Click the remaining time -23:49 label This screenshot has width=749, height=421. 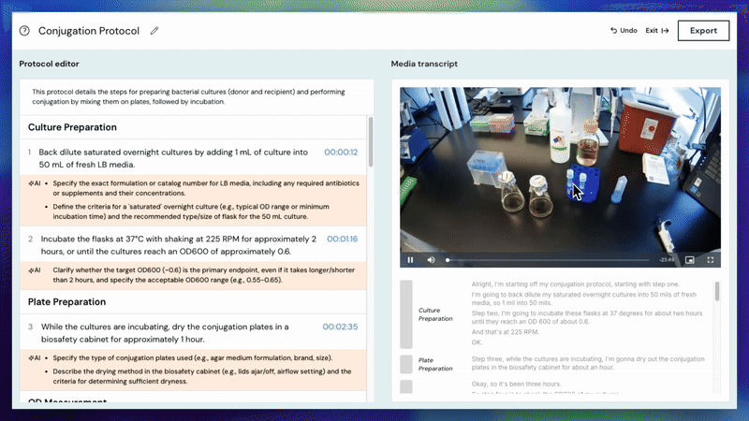[x=667, y=260]
